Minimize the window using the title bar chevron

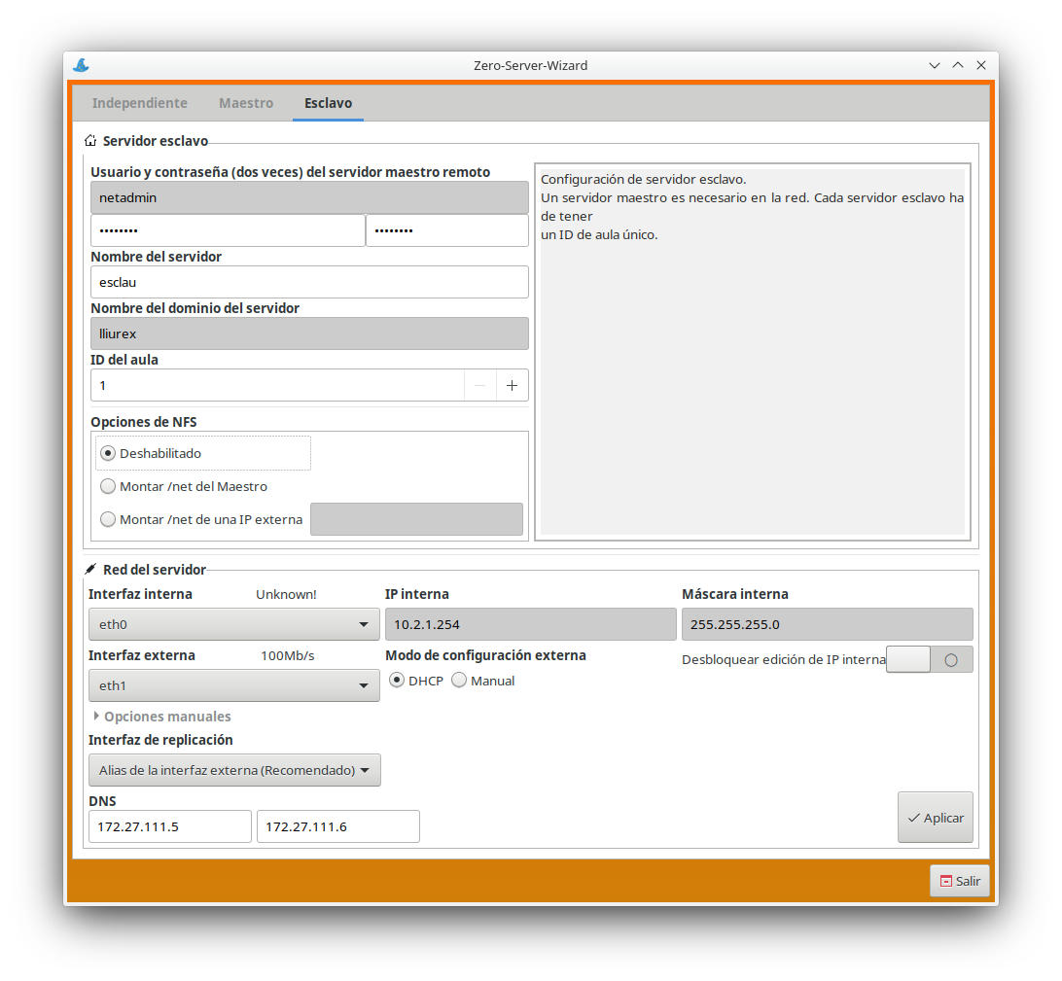pos(935,65)
